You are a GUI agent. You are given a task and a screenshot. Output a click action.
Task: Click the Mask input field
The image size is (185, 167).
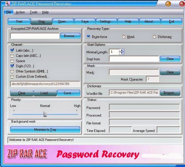pos(134,72)
